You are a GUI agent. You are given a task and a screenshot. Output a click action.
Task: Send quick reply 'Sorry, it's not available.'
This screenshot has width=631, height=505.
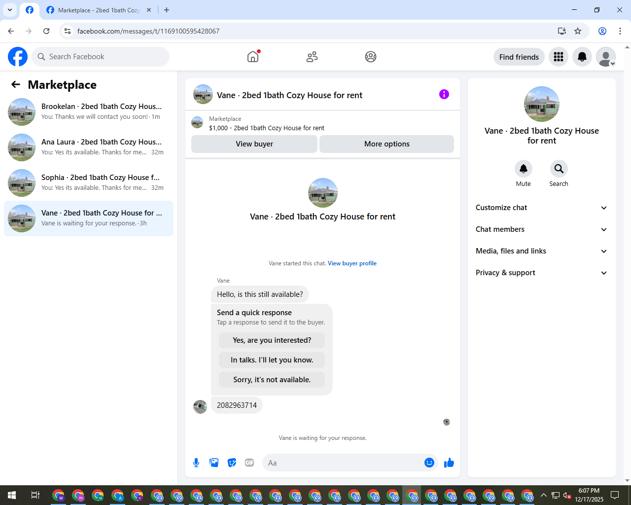(x=272, y=380)
